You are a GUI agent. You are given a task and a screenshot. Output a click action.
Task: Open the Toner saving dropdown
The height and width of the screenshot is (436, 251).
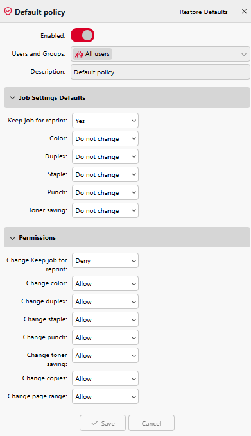click(x=105, y=210)
